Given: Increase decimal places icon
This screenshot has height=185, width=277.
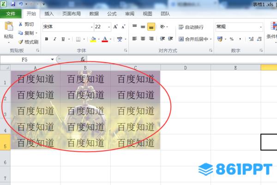Looking at the screenshot, I should coord(251,39).
